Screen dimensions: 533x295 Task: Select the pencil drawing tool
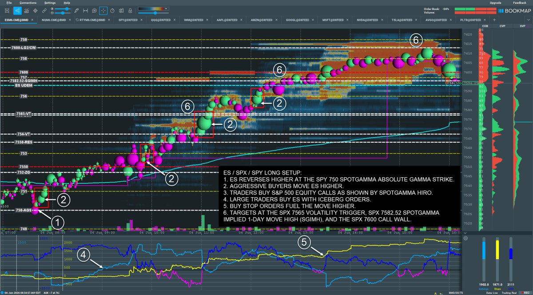click(x=76, y=11)
